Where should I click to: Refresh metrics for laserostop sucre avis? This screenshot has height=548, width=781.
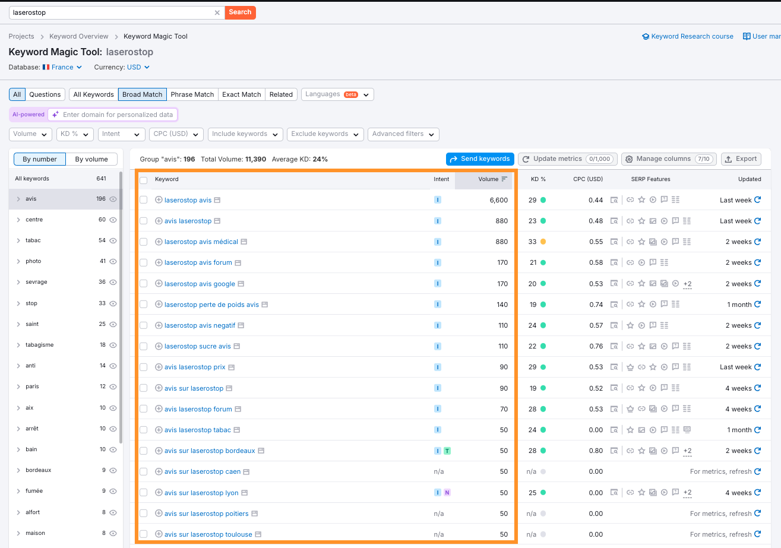pyautogui.click(x=757, y=346)
